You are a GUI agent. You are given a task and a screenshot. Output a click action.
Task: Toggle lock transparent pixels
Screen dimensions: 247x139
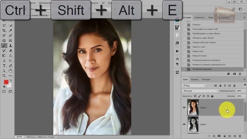click(195, 96)
